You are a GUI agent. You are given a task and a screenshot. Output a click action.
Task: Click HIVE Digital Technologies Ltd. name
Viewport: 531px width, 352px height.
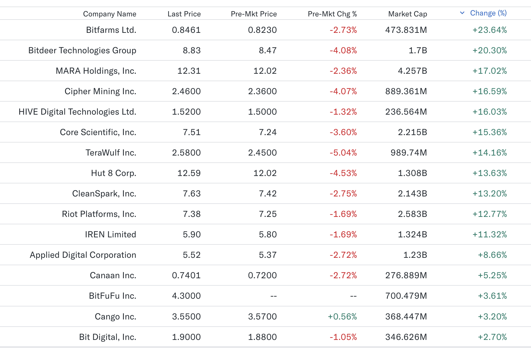point(77,112)
